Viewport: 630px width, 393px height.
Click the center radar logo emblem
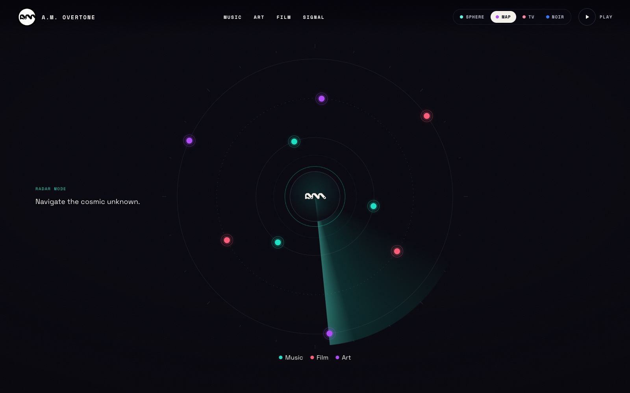315,196
